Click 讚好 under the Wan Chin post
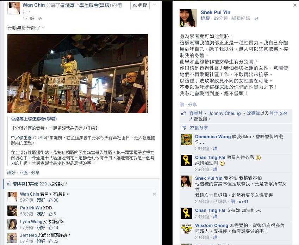 11,172
